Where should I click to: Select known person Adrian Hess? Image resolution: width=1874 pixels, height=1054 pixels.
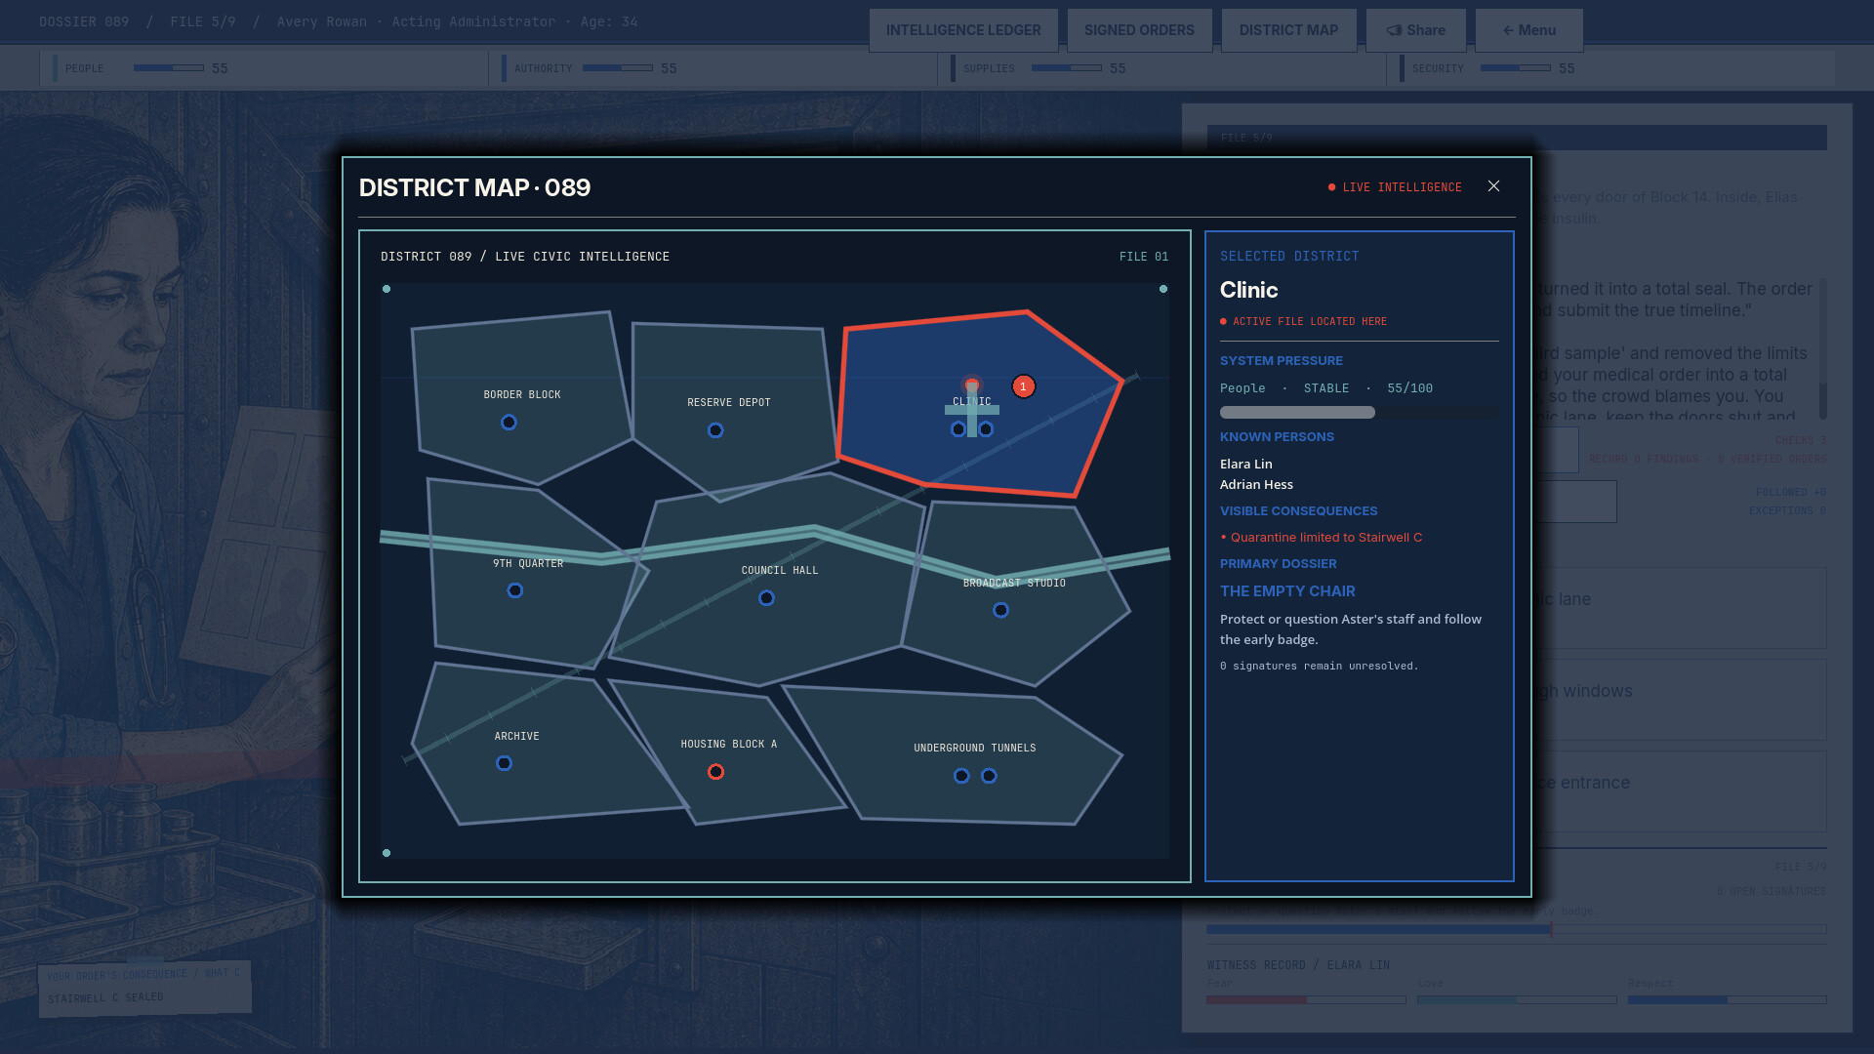tap(1256, 485)
